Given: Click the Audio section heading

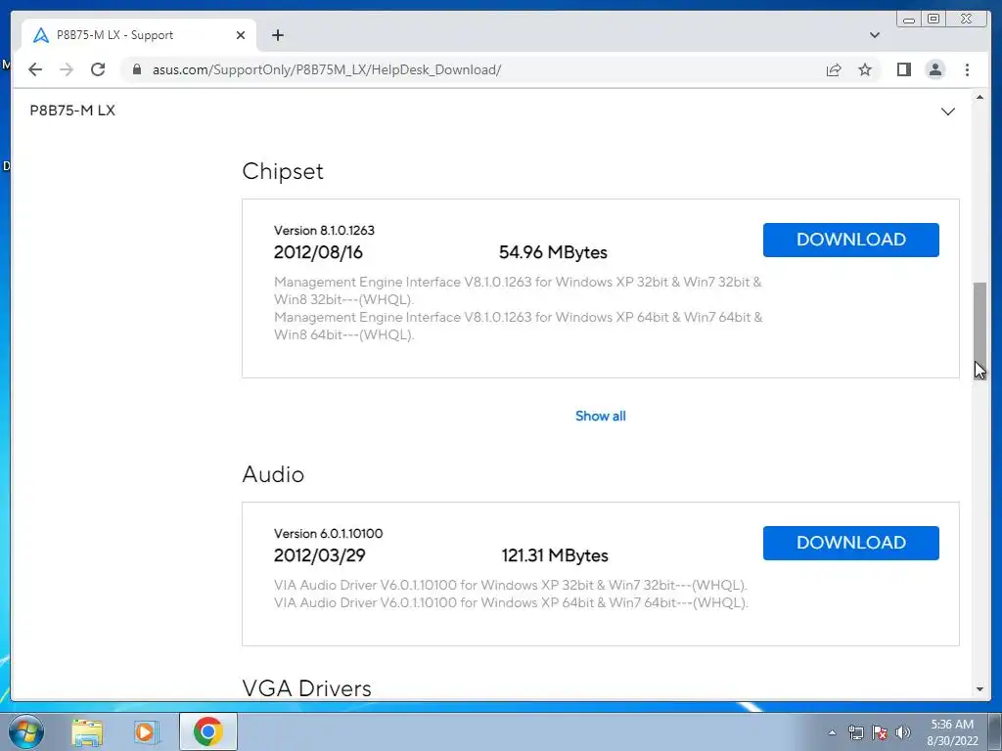Looking at the screenshot, I should (x=273, y=474).
